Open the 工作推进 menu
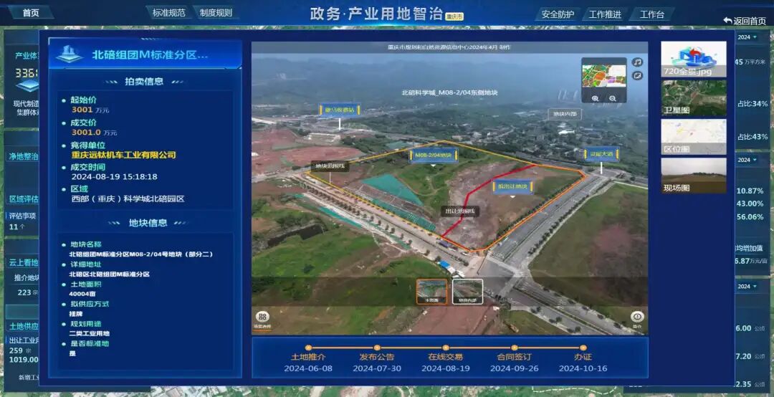The width and height of the screenshot is (774, 397). pos(605,14)
